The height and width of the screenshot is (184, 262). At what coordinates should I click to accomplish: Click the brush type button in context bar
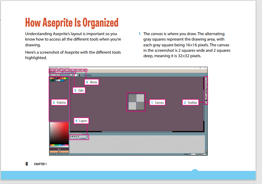coord(71,75)
